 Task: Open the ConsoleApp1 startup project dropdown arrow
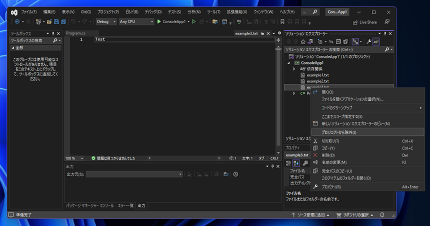tap(188, 21)
